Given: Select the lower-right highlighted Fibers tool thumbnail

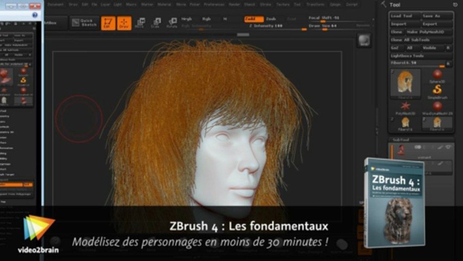Looking at the screenshot, I should pyautogui.click(x=437, y=123).
